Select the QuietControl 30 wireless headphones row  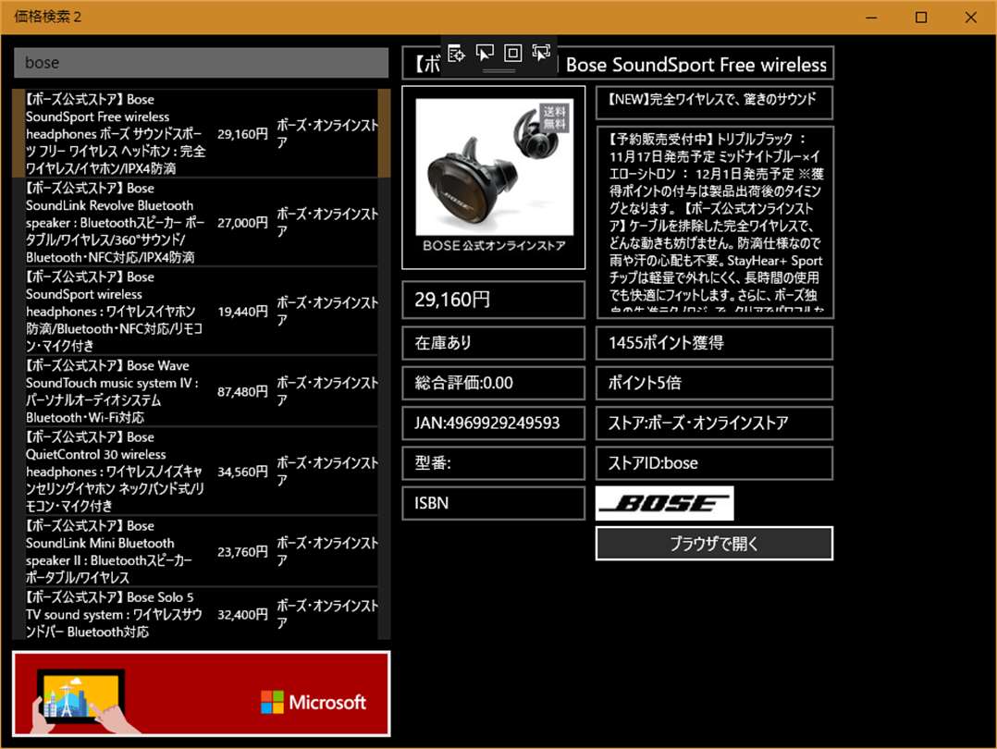[x=201, y=472]
